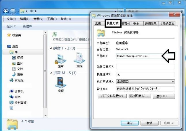186x131 pixels.
Task: Select 控制面板 label in navigation pane
Action: point(20,103)
